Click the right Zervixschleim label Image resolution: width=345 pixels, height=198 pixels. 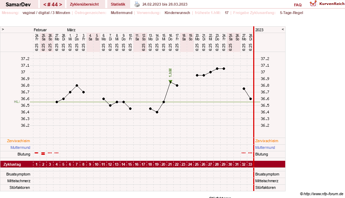[267, 141]
